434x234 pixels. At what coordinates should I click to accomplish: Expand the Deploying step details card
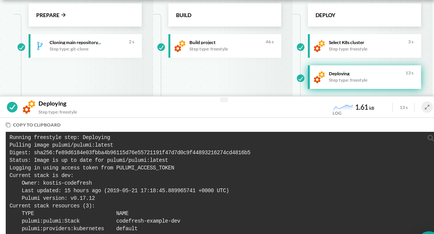click(365, 77)
